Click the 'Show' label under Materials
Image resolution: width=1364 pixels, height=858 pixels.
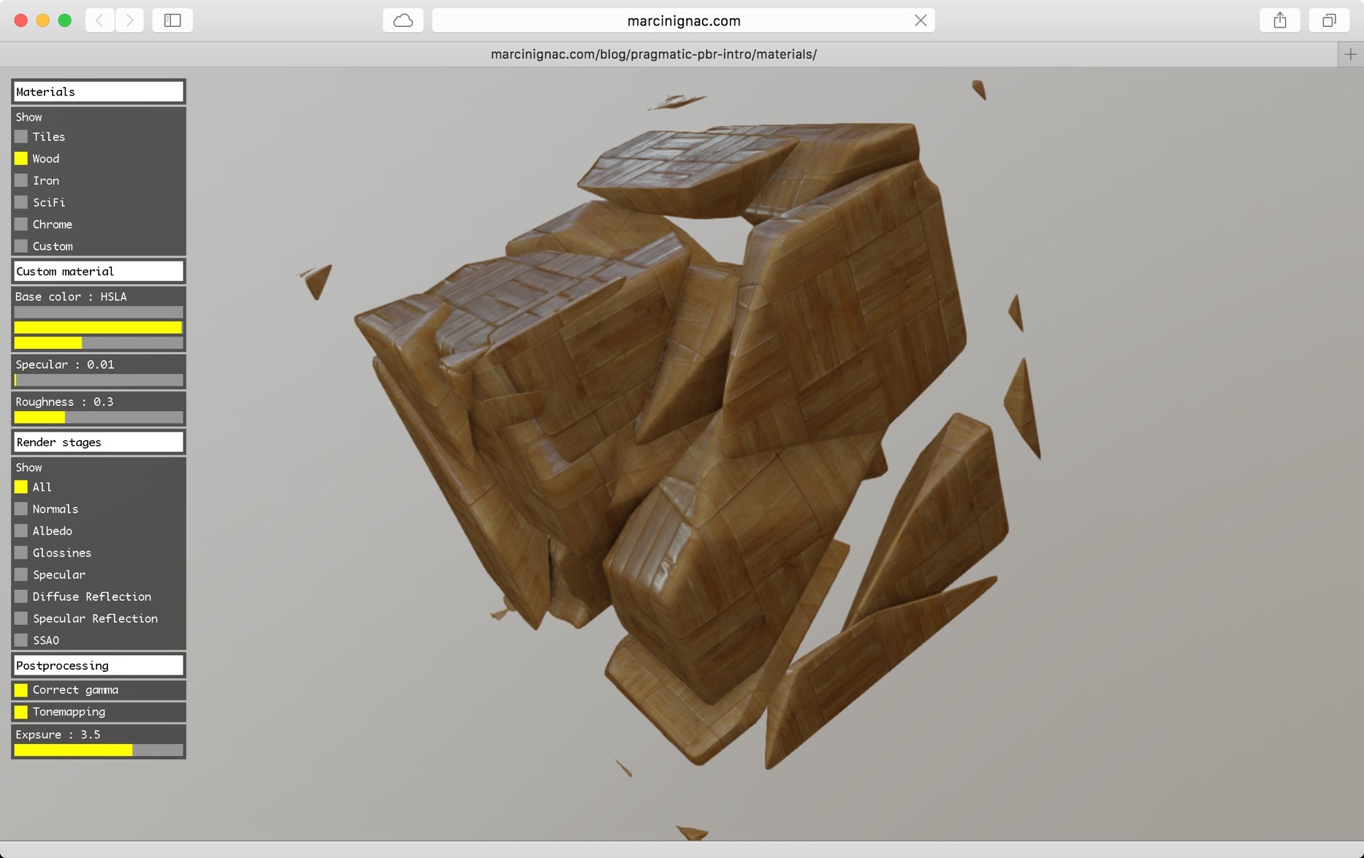point(28,117)
